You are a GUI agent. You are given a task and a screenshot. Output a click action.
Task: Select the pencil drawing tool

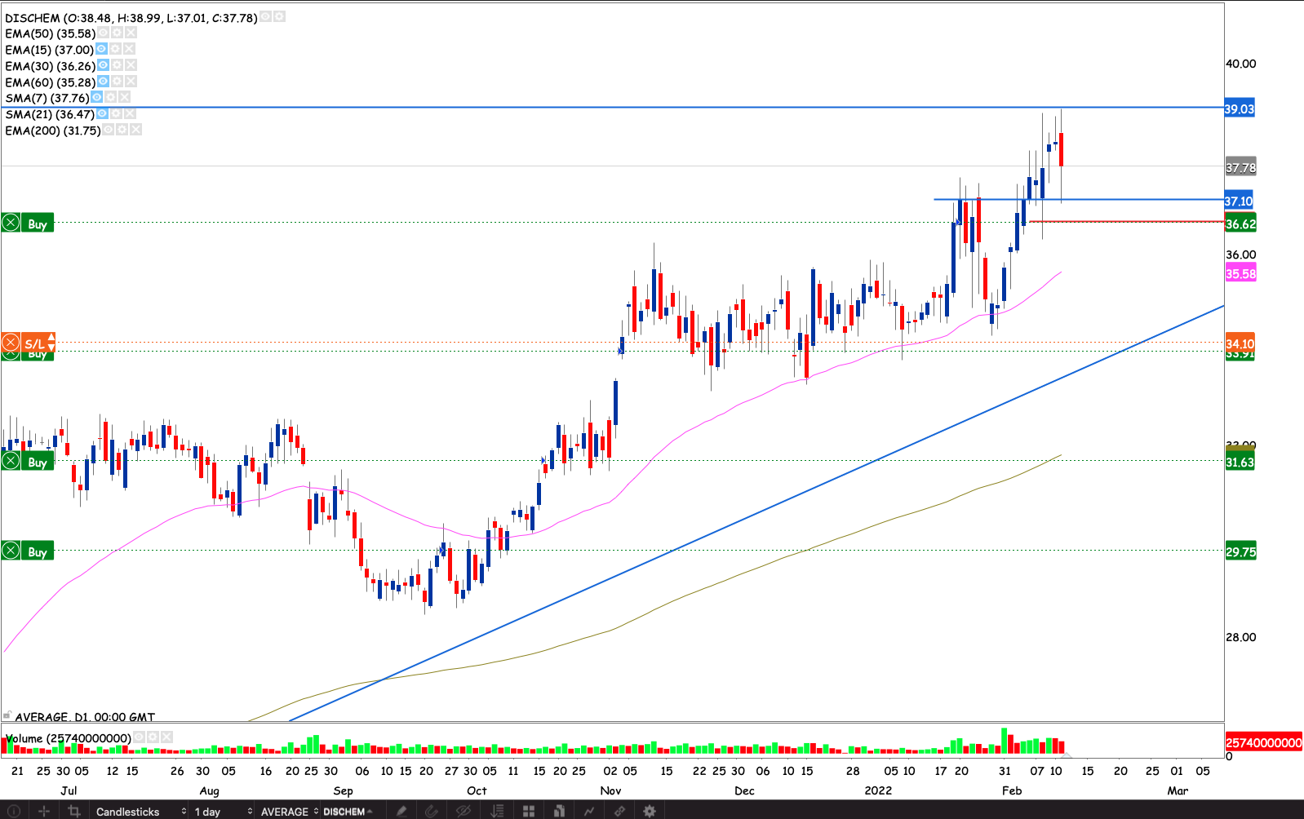401,812
